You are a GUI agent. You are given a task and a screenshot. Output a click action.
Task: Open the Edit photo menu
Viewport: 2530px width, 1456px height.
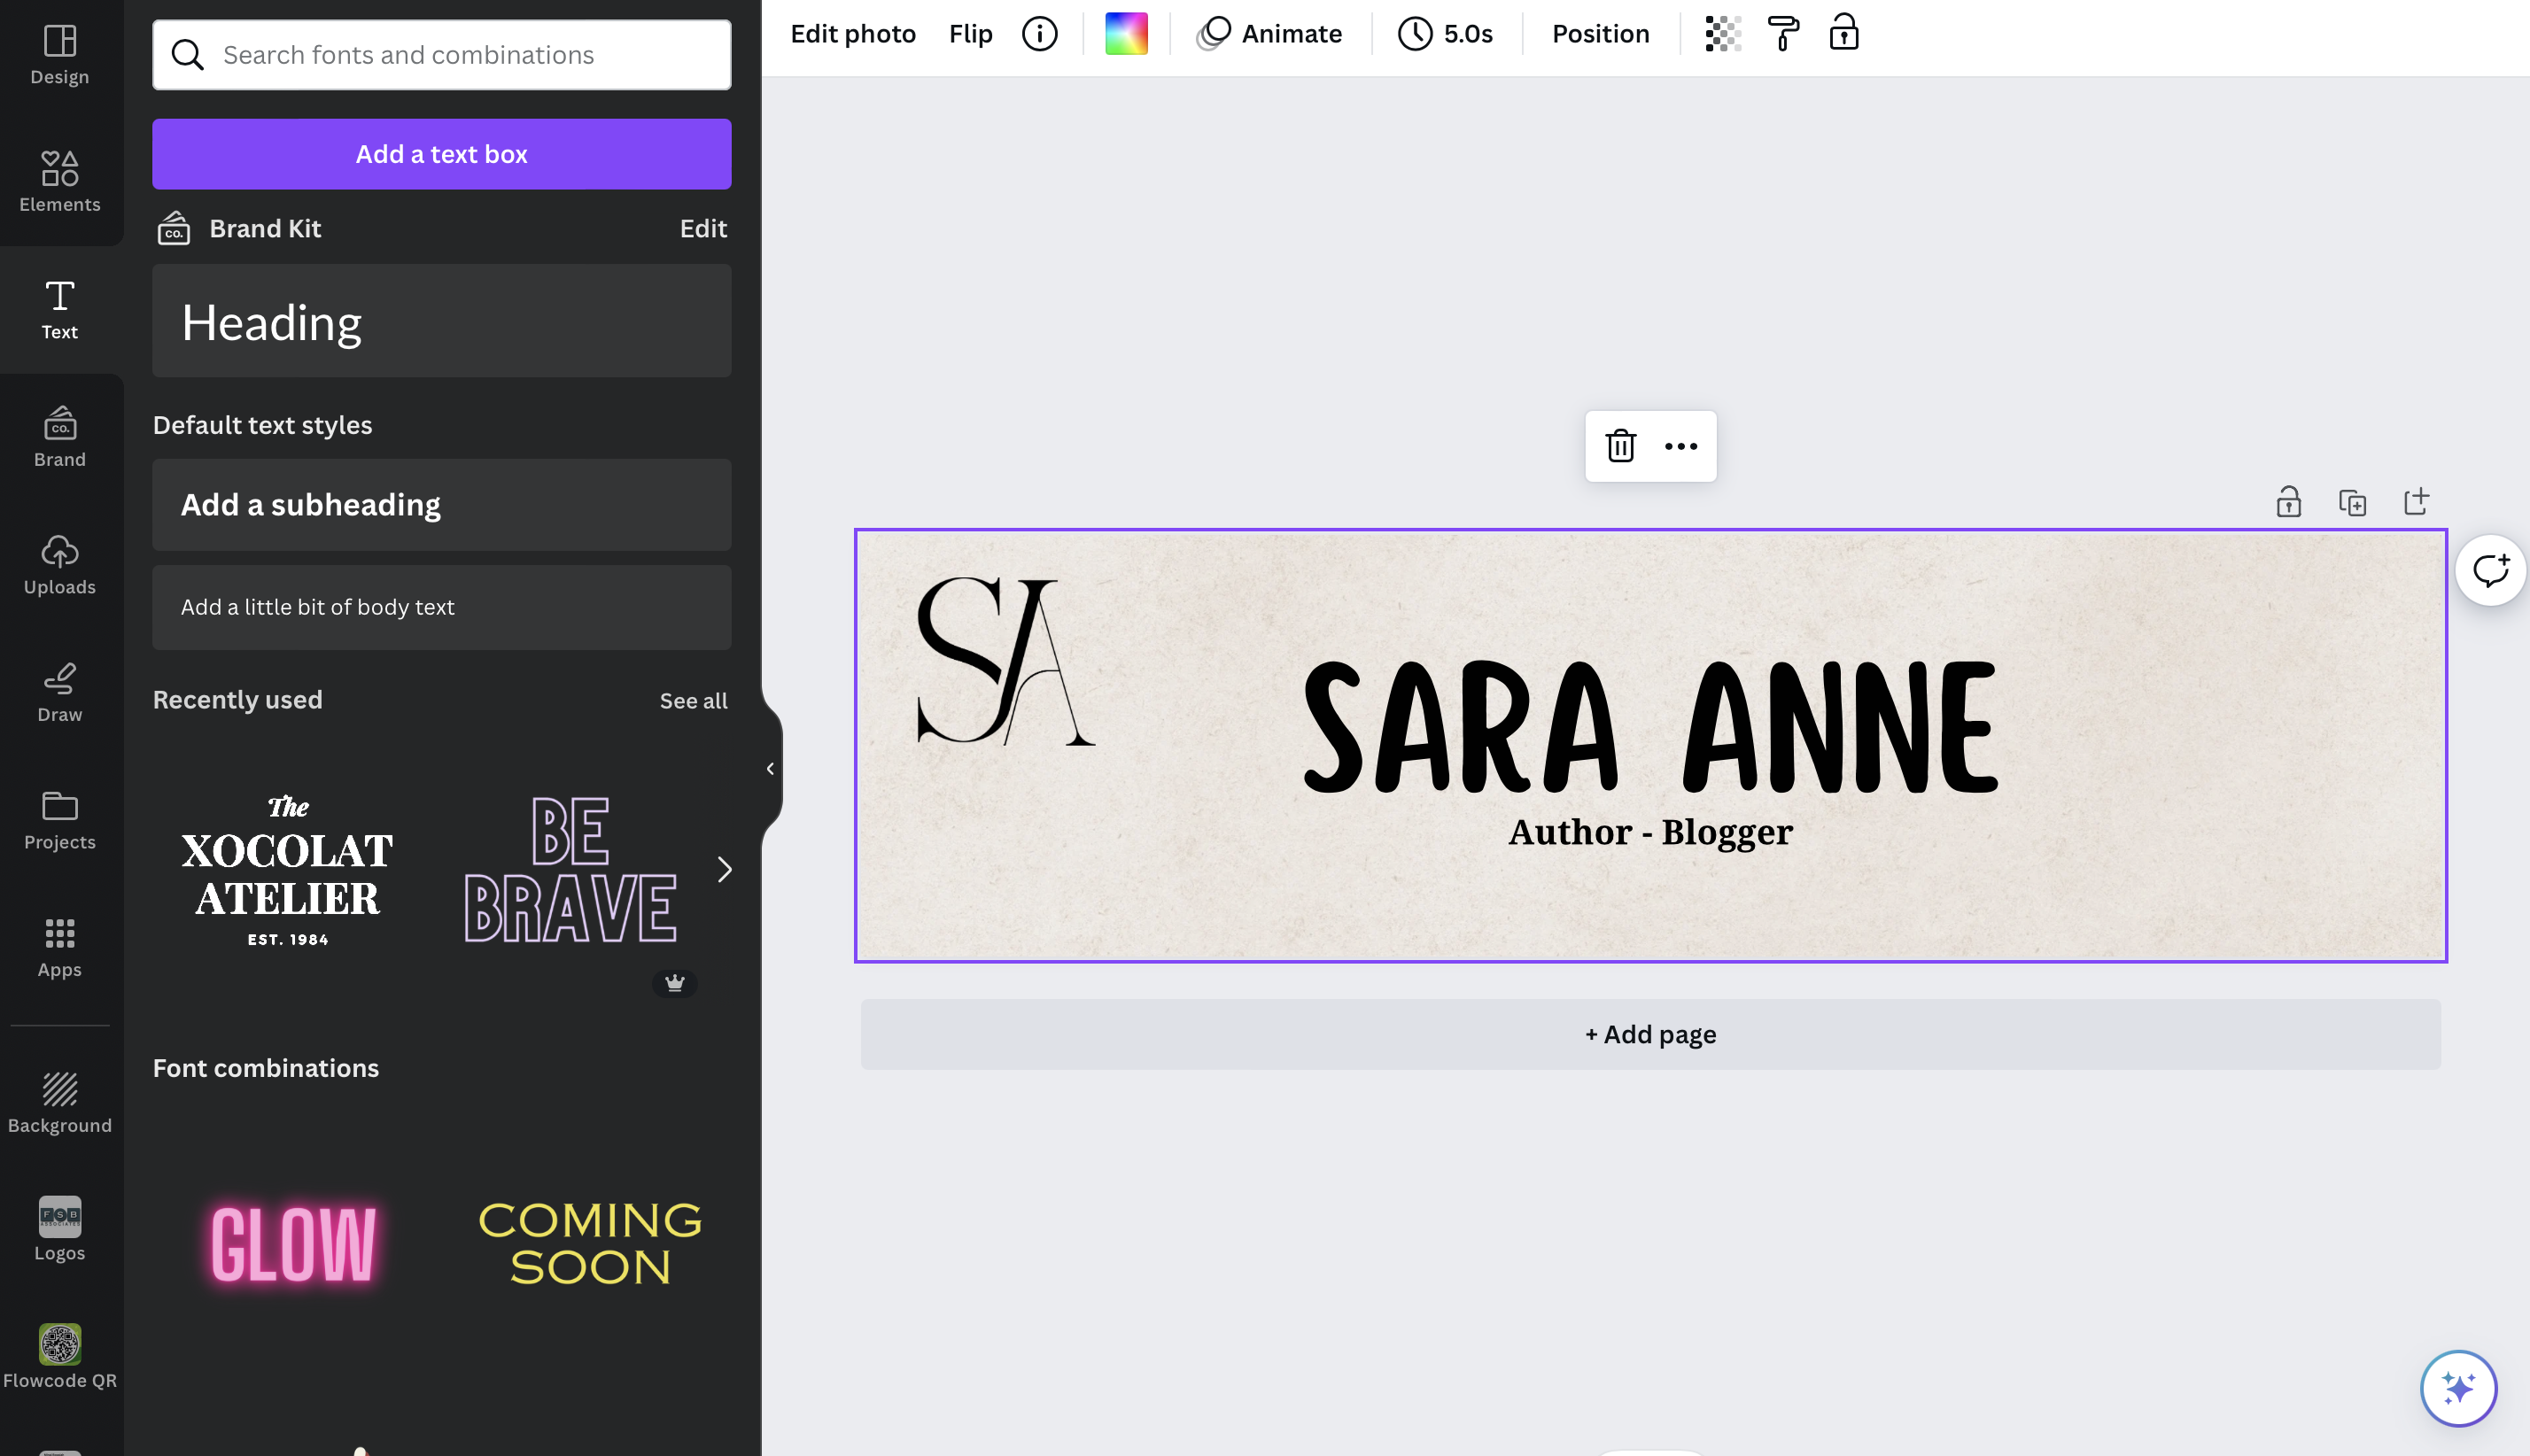pyautogui.click(x=853, y=33)
